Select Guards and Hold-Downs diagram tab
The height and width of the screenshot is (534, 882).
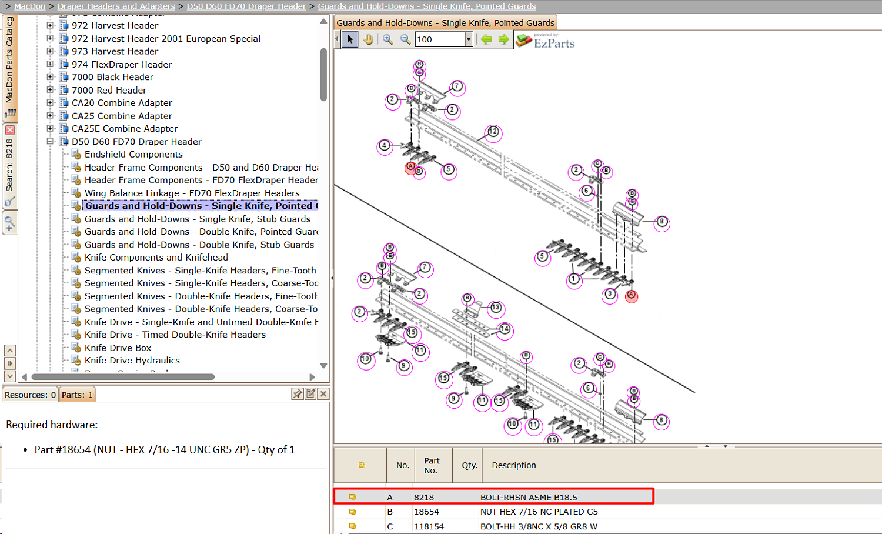click(x=445, y=23)
